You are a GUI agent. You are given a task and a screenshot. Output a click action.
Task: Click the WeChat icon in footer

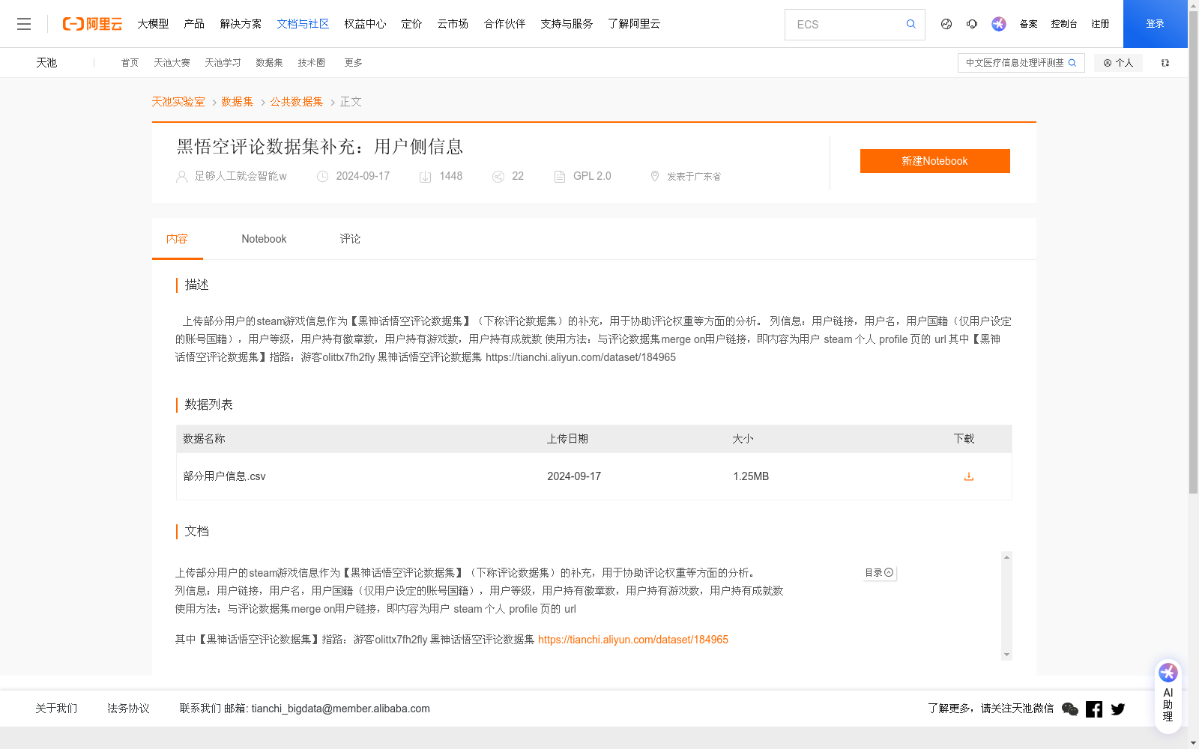(1070, 709)
